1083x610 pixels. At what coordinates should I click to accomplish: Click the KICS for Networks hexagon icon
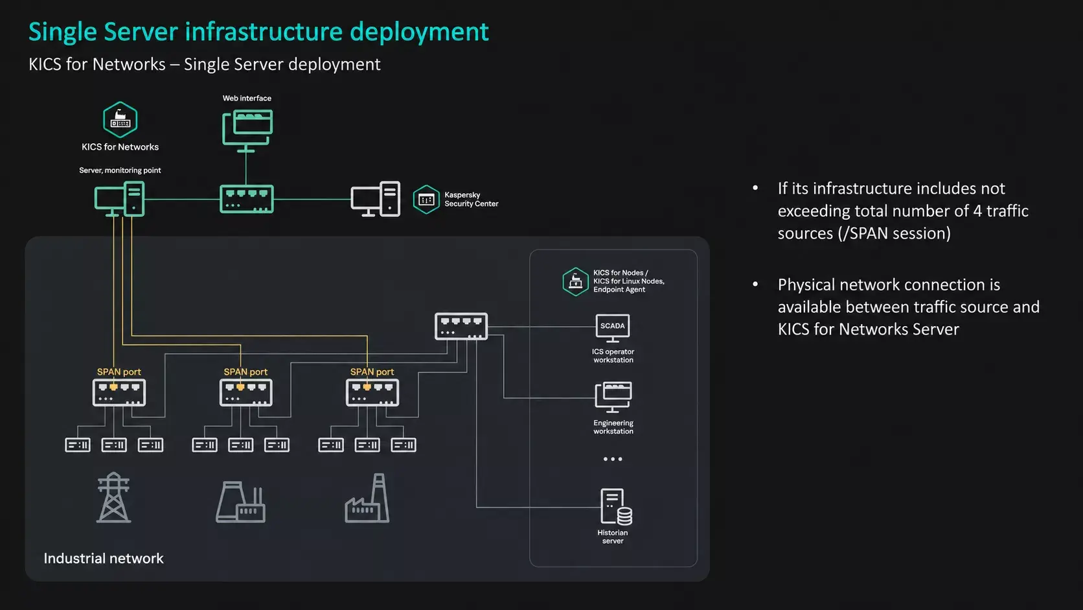click(x=120, y=120)
